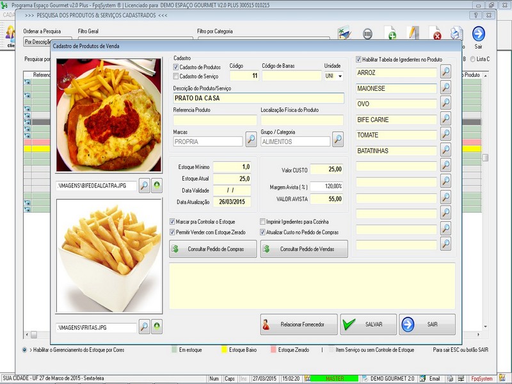512x384 pixels.
Task: Search ingredient next to ARROZ field
Action: tap(445, 71)
